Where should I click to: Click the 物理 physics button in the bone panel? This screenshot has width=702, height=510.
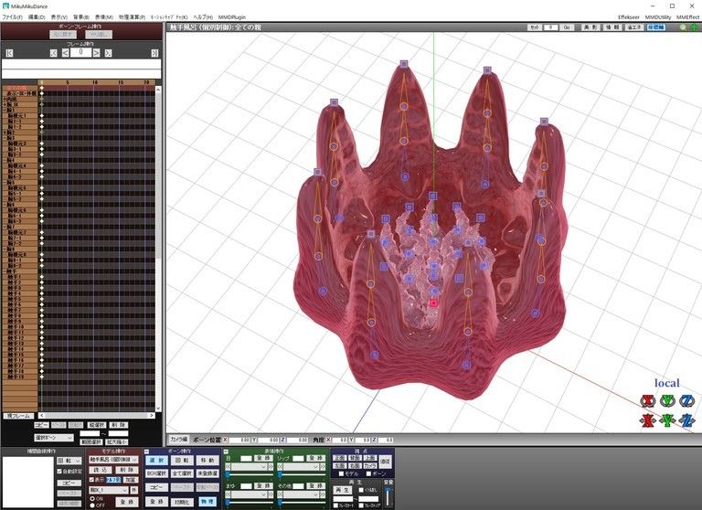click(x=207, y=502)
